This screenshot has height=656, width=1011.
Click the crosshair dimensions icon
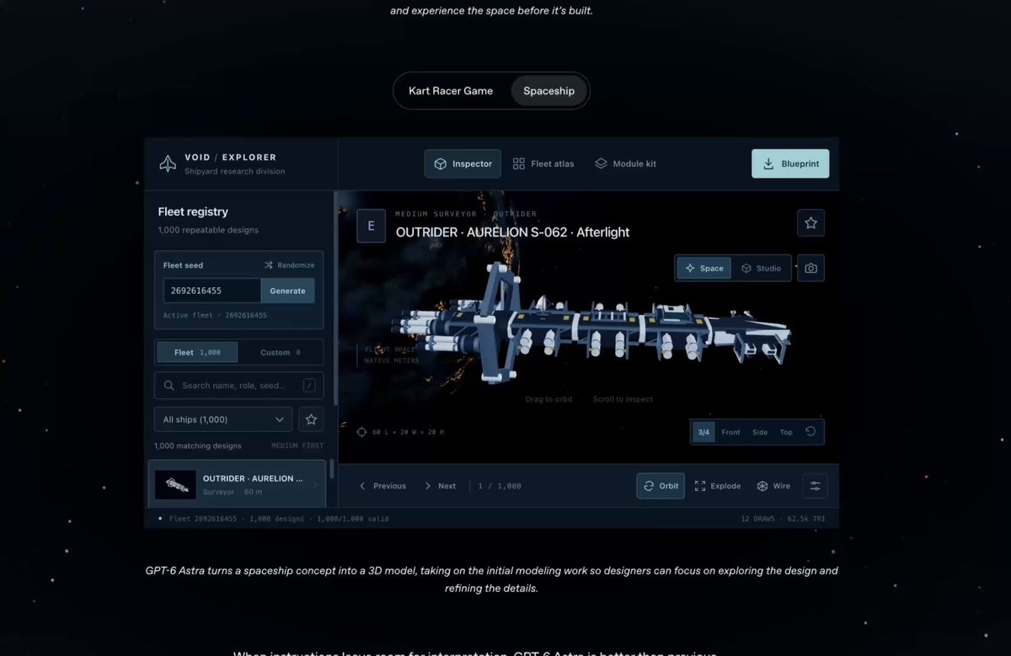tap(361, 432)
